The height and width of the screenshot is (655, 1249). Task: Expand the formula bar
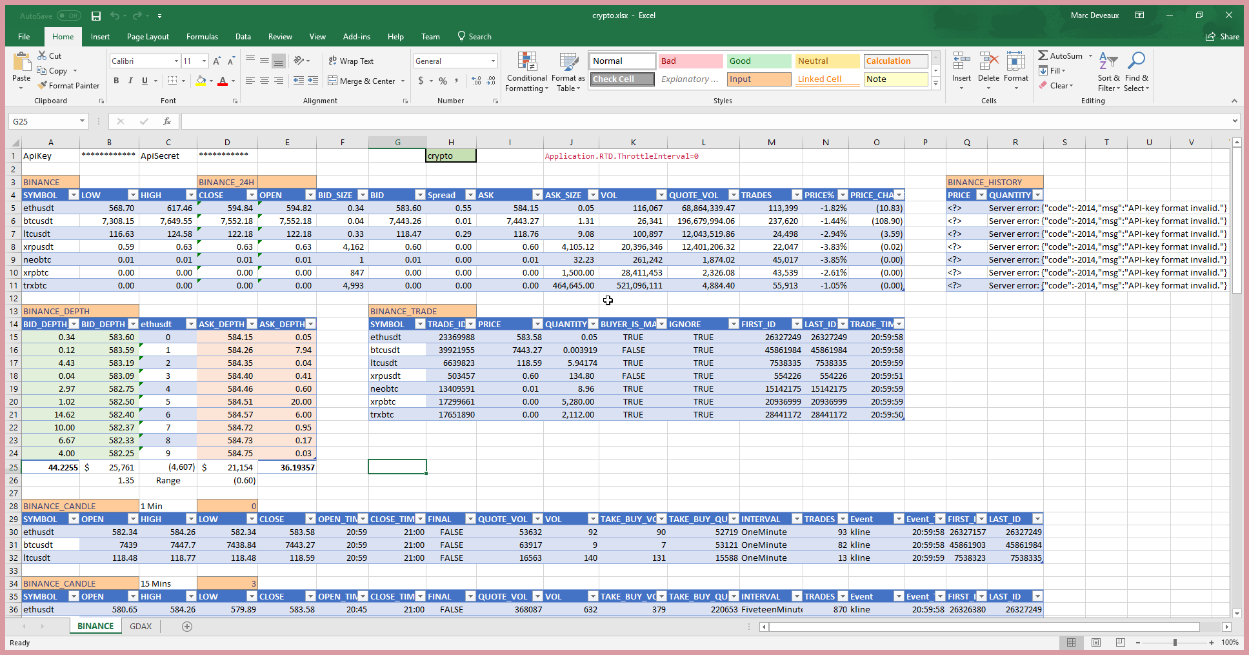(1235, 121)
